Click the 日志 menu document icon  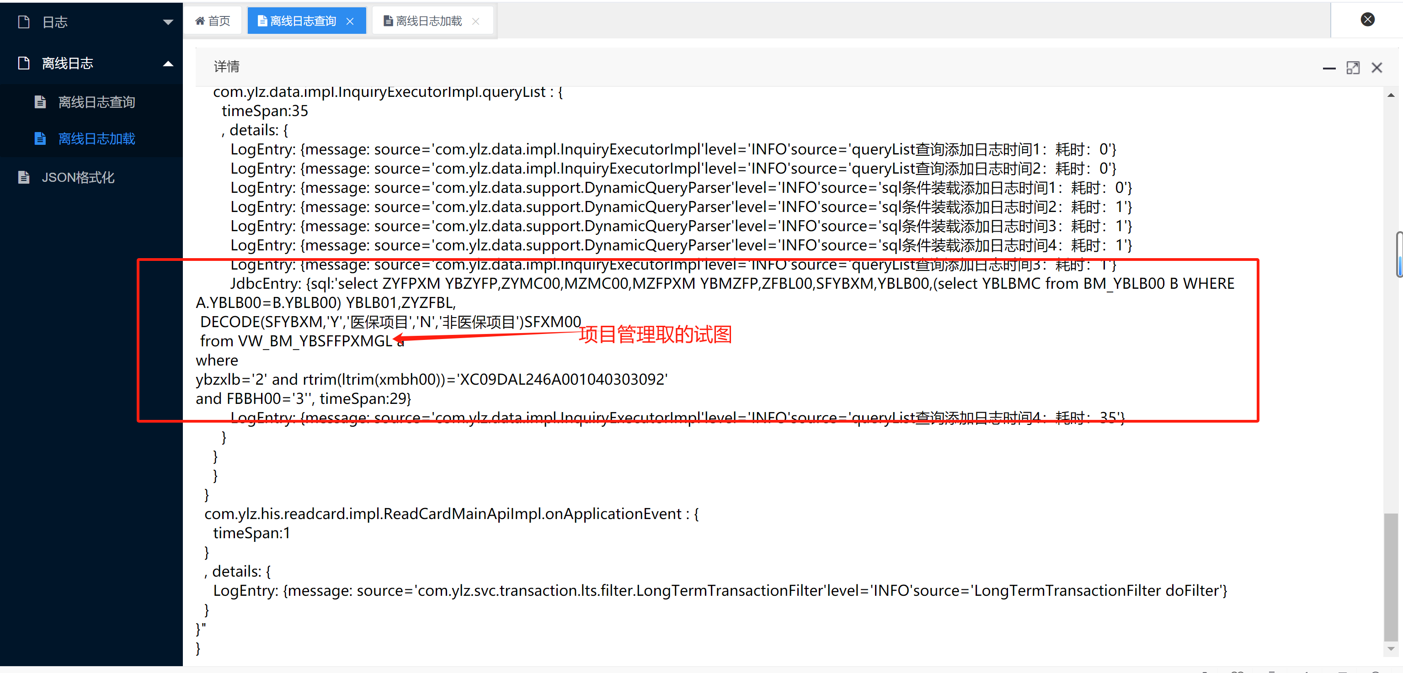[x=23, y=22]
